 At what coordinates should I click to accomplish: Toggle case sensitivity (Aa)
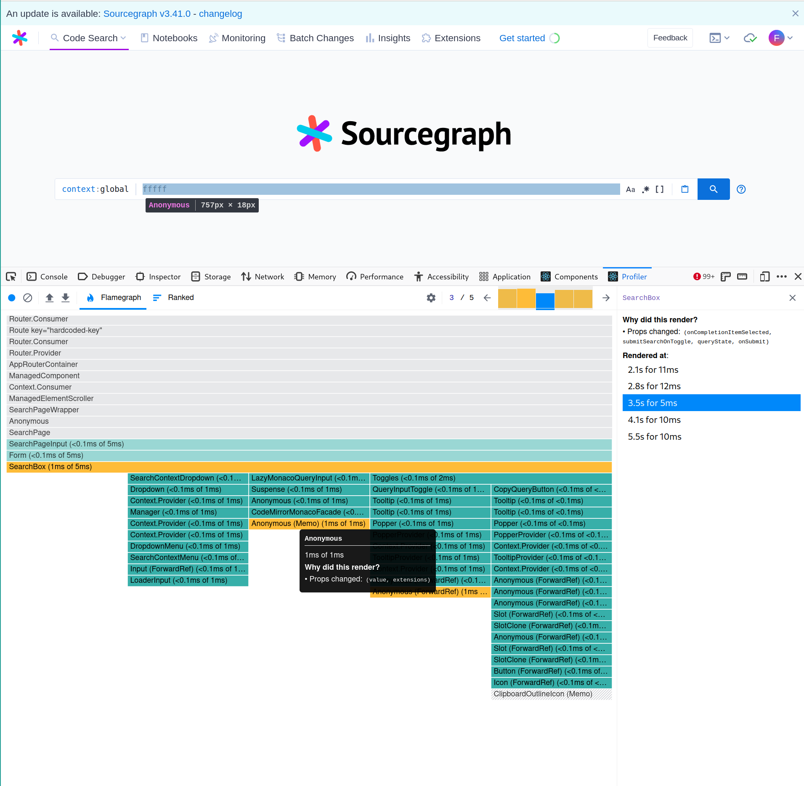click(x=630, y=189)
